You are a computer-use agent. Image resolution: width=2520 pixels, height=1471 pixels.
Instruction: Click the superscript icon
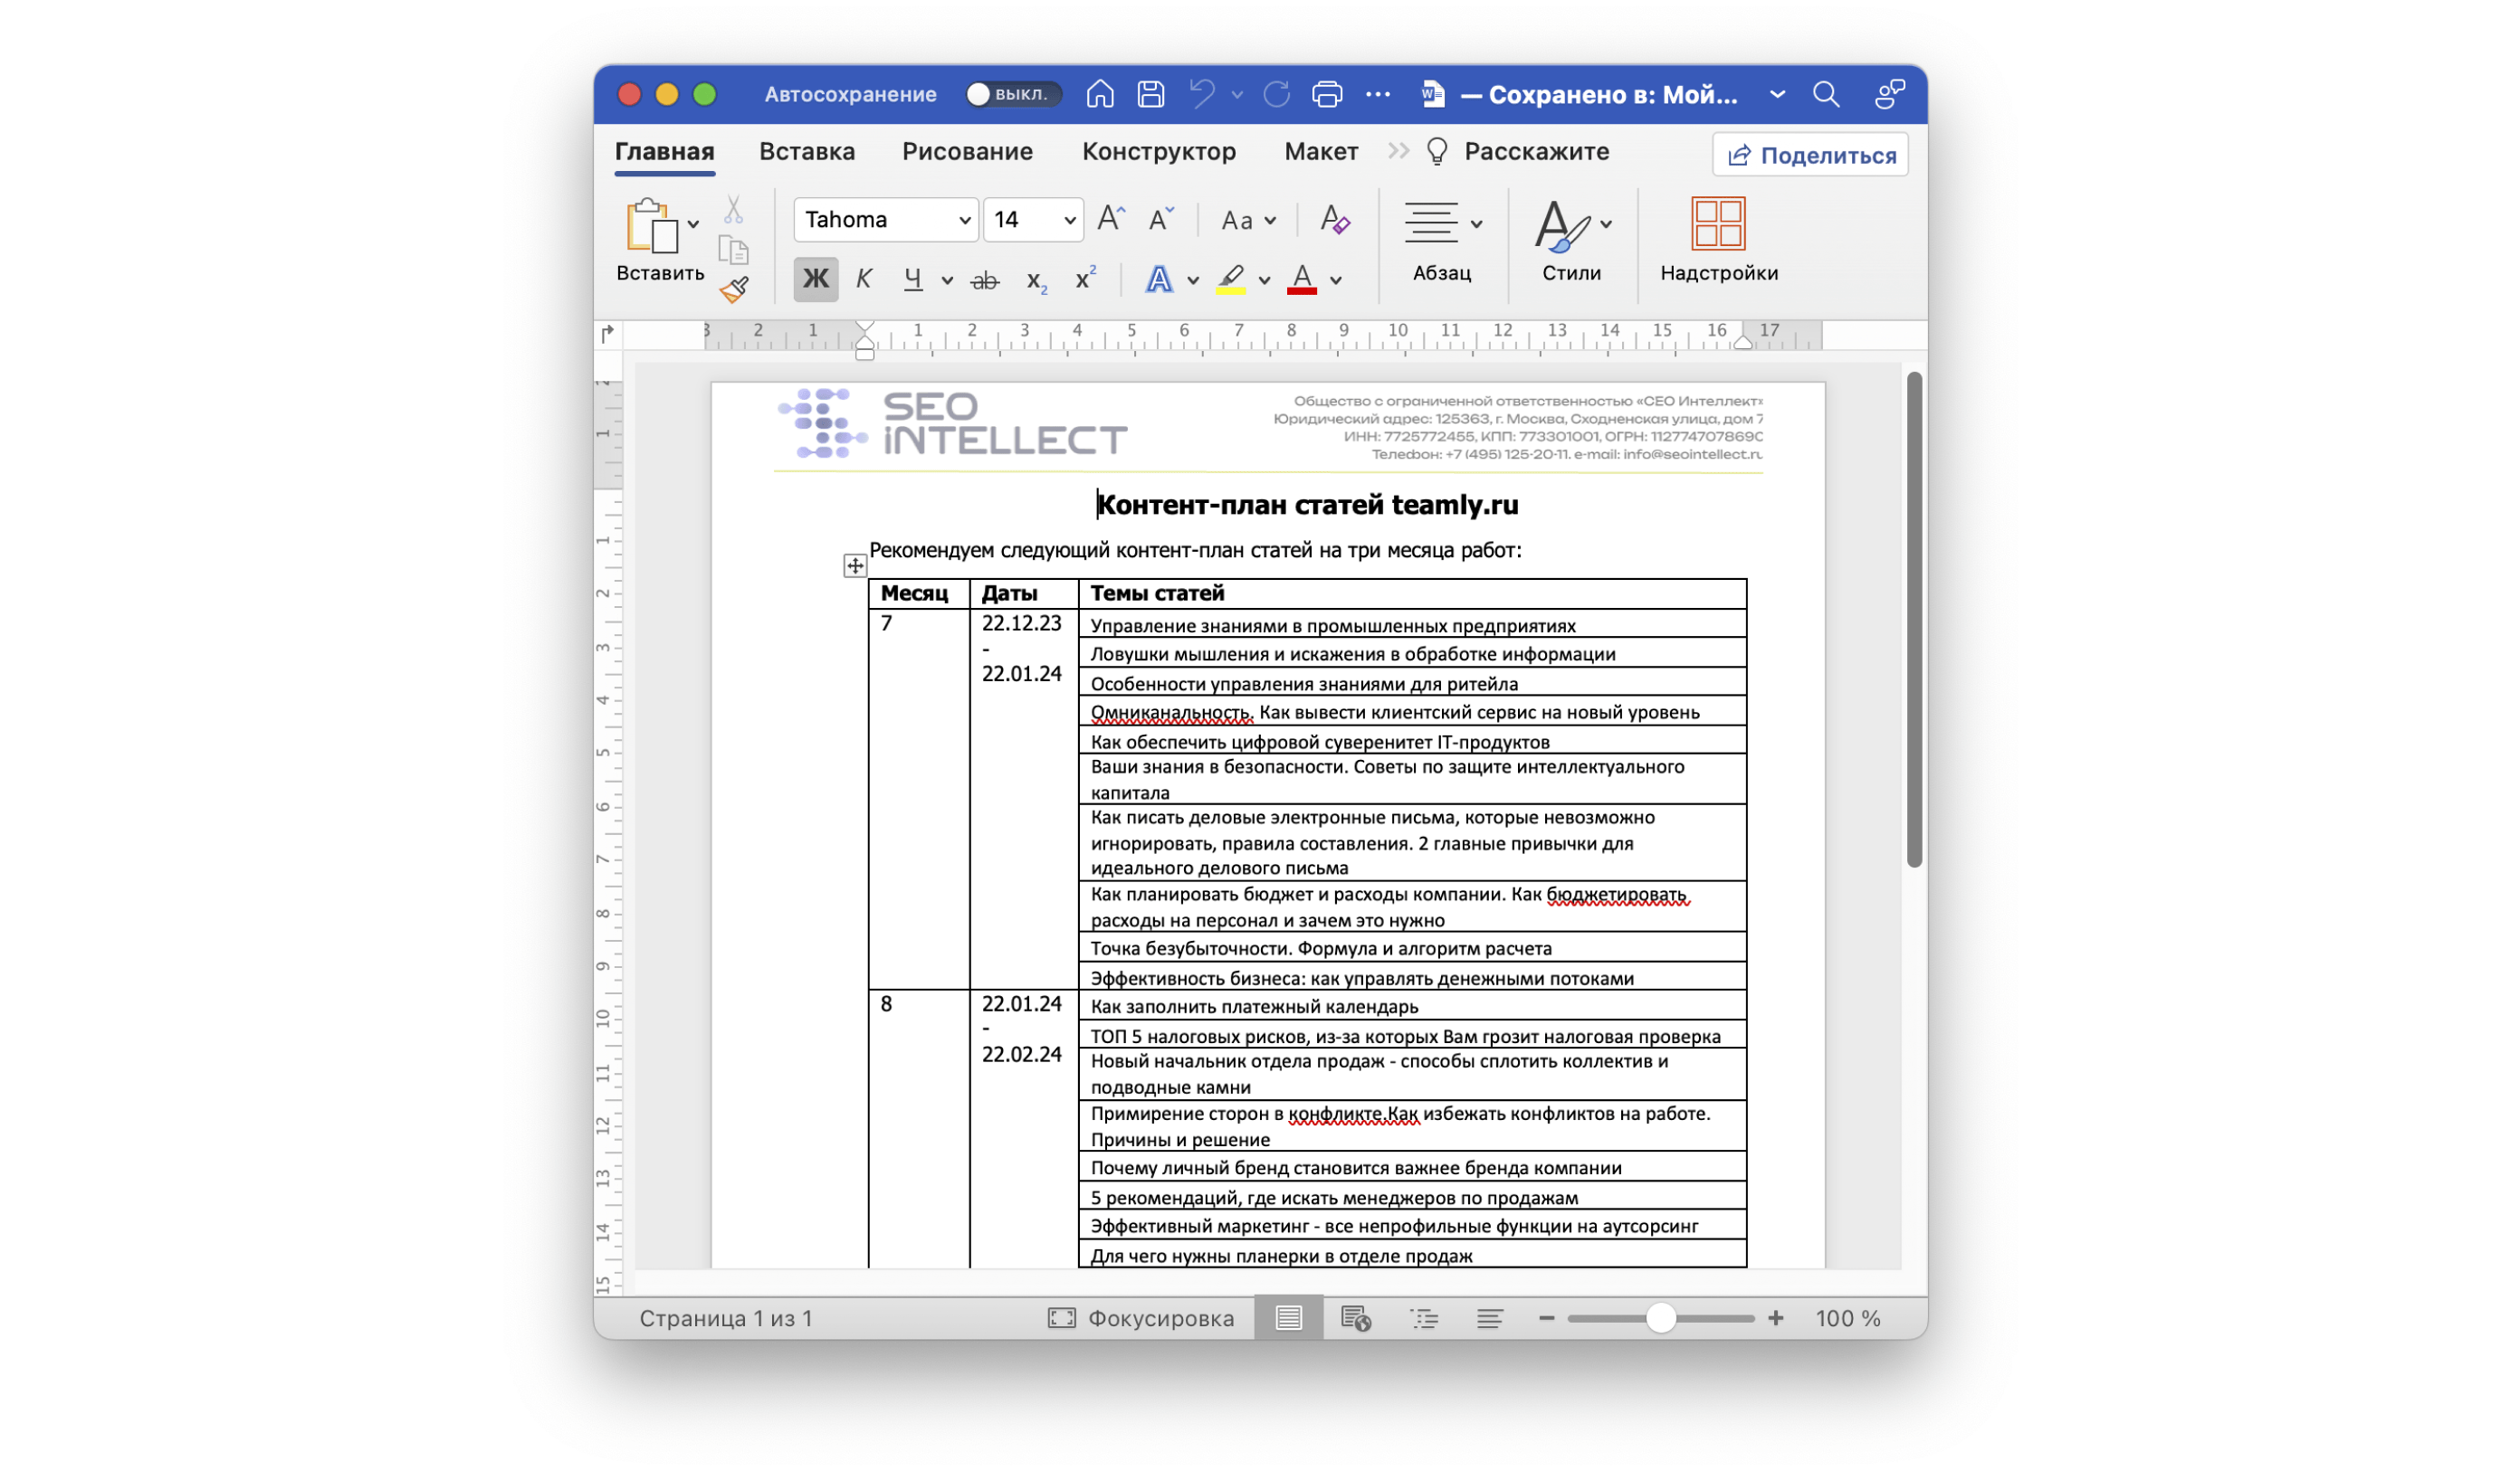point(1085,279)
